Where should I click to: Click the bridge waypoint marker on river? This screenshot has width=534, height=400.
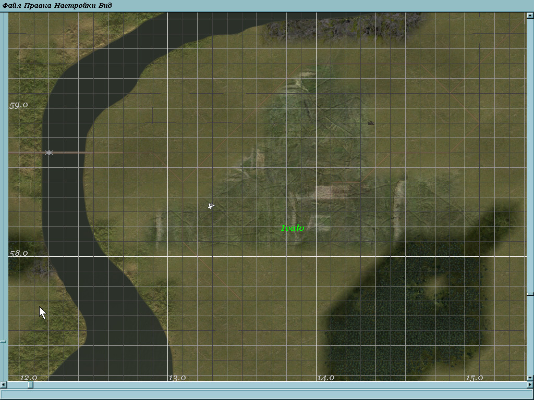point(49,153)
